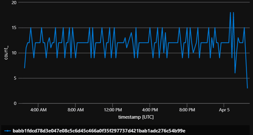Screen dimensions: 253x135
Task: Click the 8:00 PM axis label
Action: click(x=187, y=110)
